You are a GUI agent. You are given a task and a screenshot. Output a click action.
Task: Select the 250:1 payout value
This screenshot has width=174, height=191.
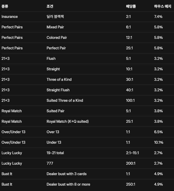[x=130, y=184]
